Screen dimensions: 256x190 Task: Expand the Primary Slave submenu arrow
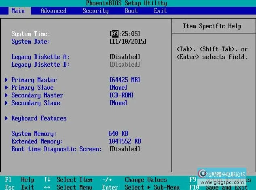coord(7,88)
